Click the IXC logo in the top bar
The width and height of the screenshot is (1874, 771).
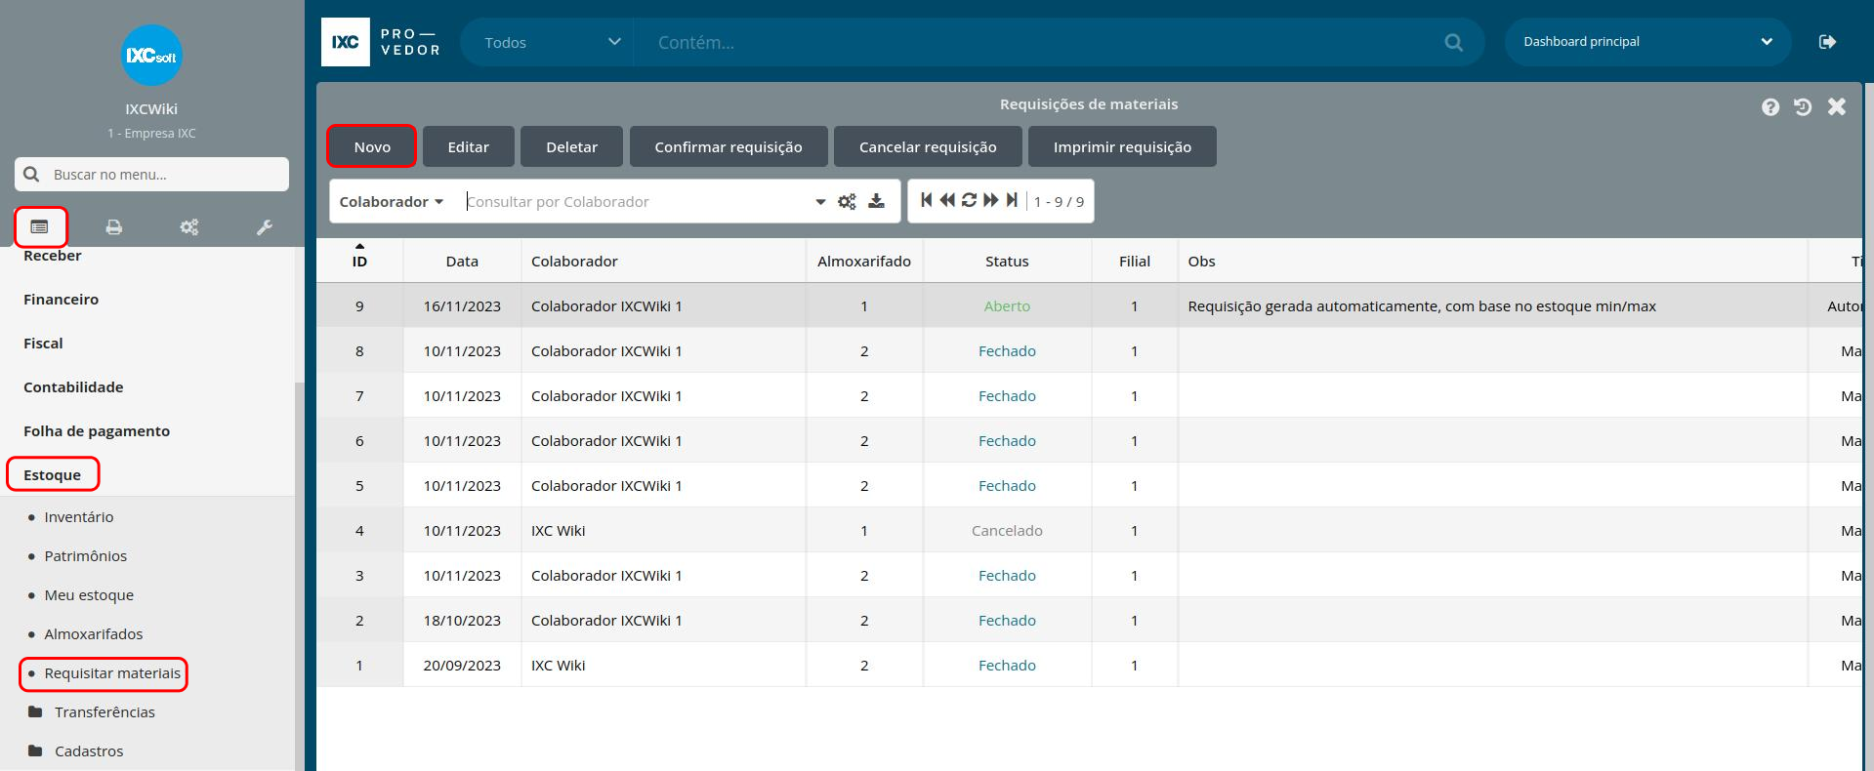coord(346,42)
